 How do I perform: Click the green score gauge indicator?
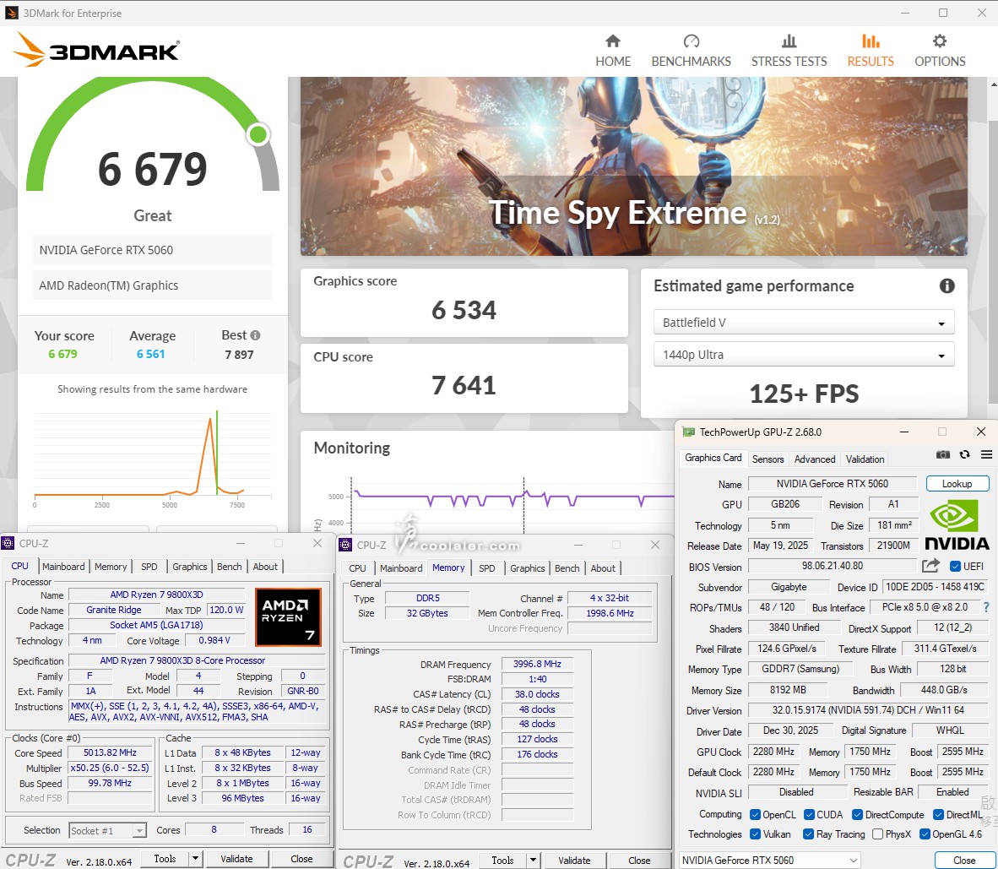258,134
